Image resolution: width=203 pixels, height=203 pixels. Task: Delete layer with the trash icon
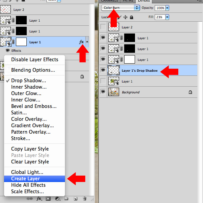85,199
